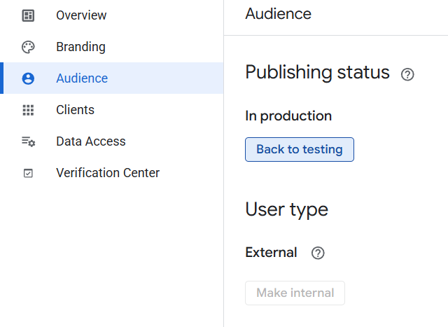Go to the Overview page label
Screen dimensions: 448x327
tap(81, 15)
